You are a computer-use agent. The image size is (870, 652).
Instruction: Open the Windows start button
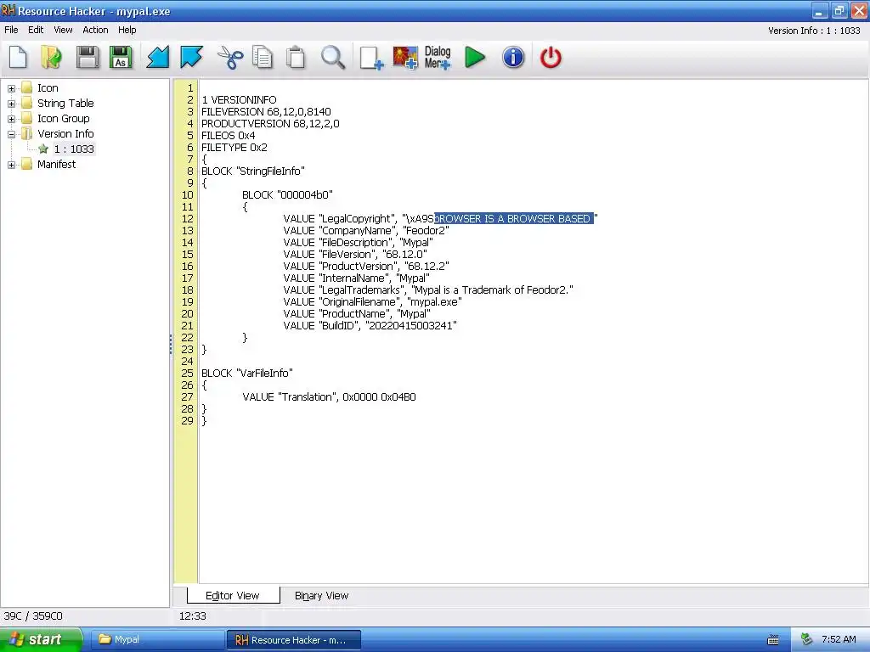coord(41,639)
